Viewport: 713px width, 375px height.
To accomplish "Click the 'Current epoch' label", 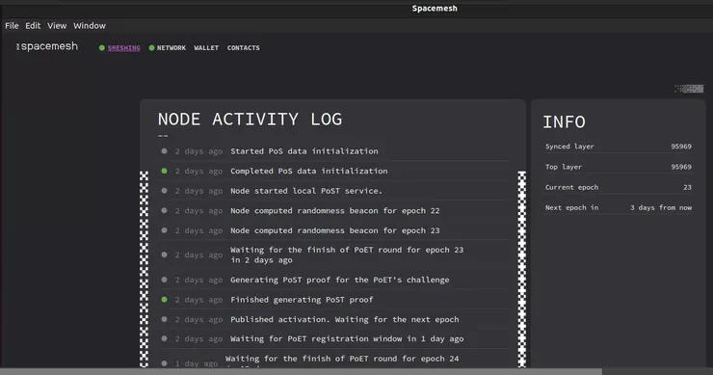I will [x=571, y=187].
